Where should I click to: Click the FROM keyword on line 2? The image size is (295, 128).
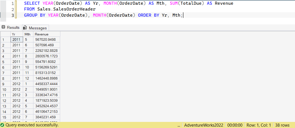coord(29,9)
